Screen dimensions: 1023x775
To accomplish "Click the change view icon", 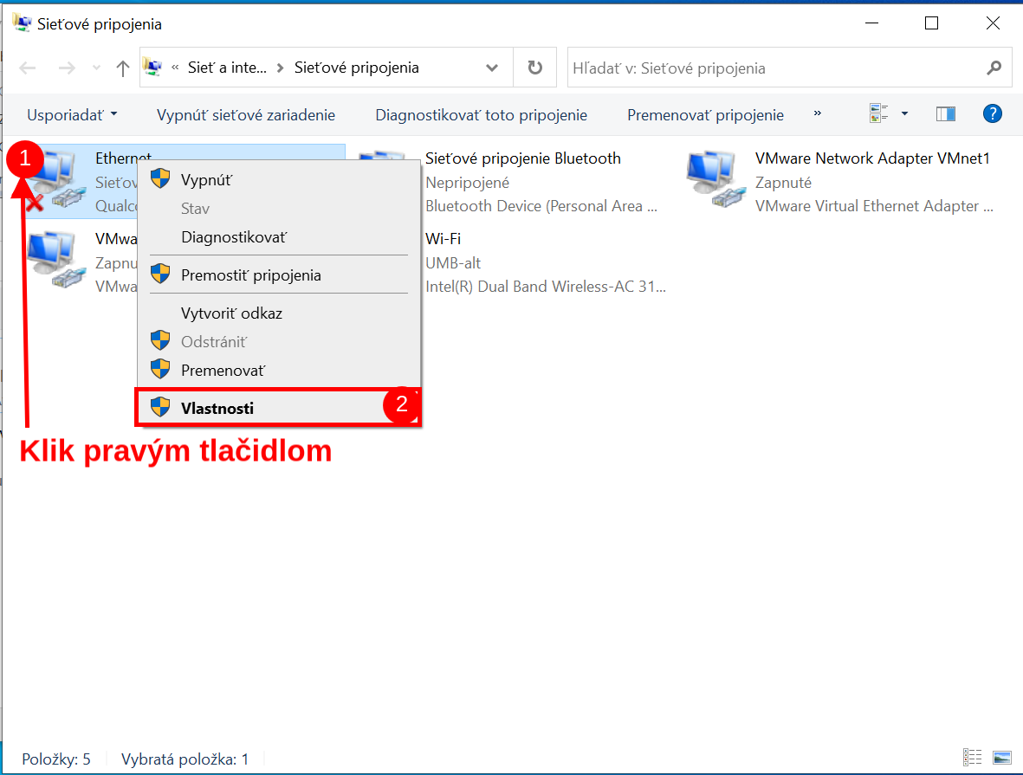I will pos(879,113).
